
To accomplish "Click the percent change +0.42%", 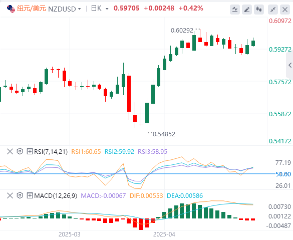I will pos(191,8).
